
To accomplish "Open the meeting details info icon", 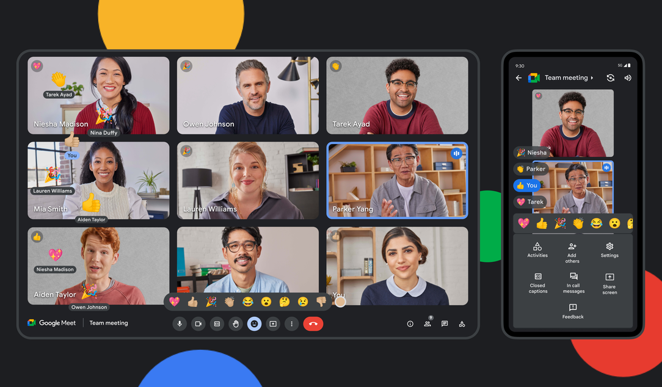I will pyautogui.click(x=410, y=324).
